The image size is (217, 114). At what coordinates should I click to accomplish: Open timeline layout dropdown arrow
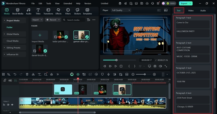pyautogui.click(x=167, y=74)
